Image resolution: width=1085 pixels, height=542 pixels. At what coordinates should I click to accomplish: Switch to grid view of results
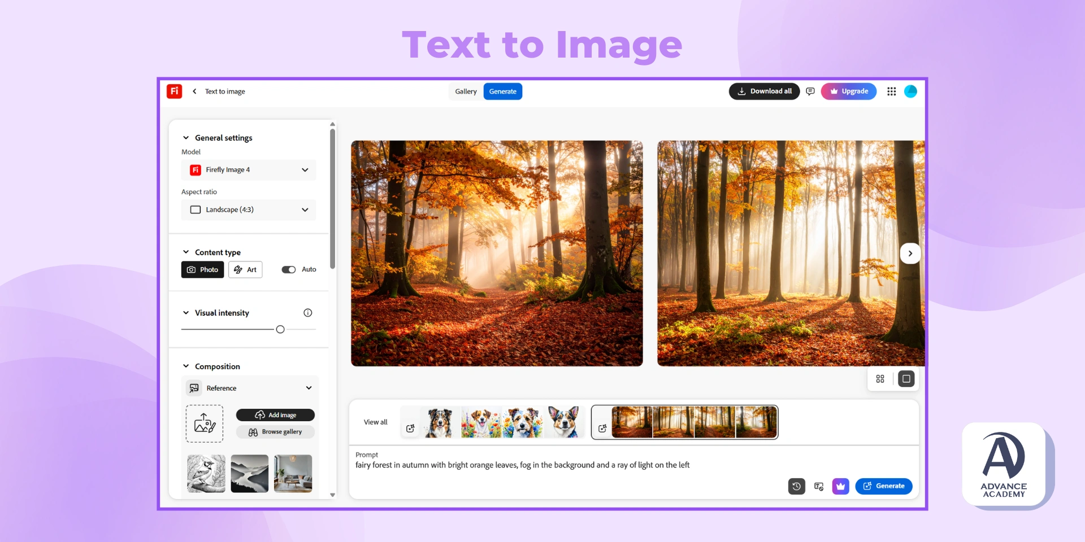tap(880, 379)
